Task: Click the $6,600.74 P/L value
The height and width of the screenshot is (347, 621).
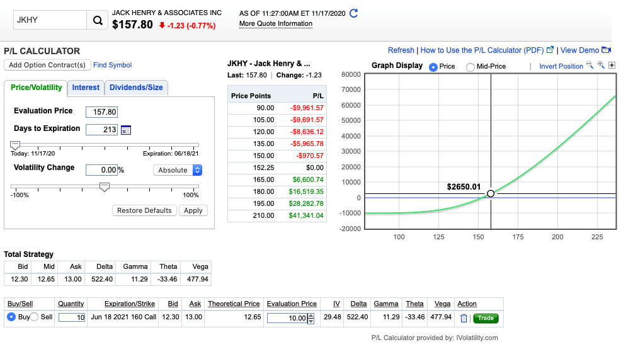Action: click(x=308, y=180)
